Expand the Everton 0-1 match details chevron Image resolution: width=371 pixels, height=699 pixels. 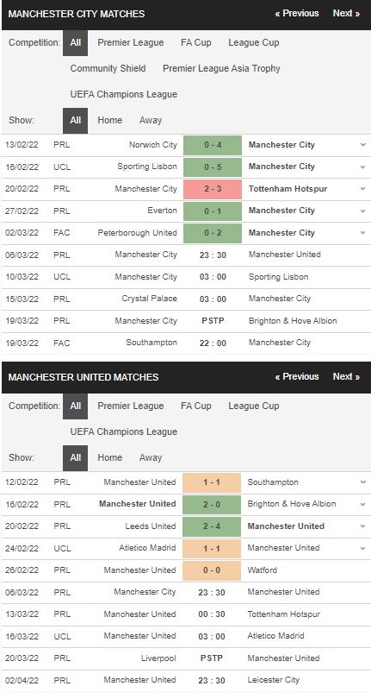coord(363,211)
